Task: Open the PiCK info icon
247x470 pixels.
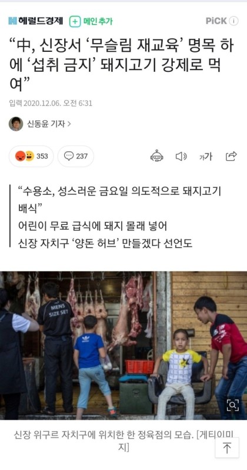Action: 234,21
